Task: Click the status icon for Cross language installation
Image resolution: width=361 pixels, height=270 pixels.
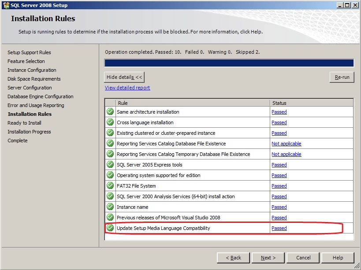Action: (110, 122)
